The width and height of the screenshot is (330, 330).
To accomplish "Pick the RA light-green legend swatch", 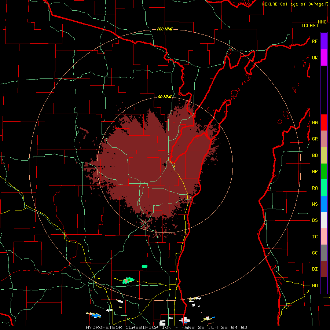I will tap(324, 188).
